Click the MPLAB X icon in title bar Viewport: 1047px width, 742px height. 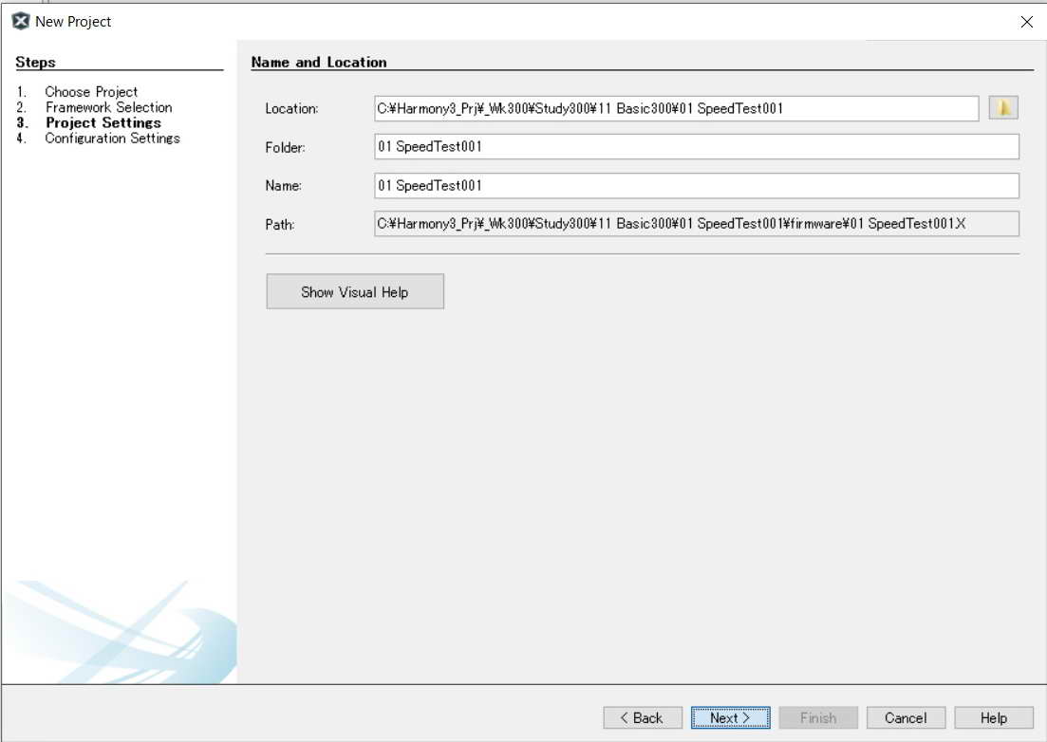point(20,21)
